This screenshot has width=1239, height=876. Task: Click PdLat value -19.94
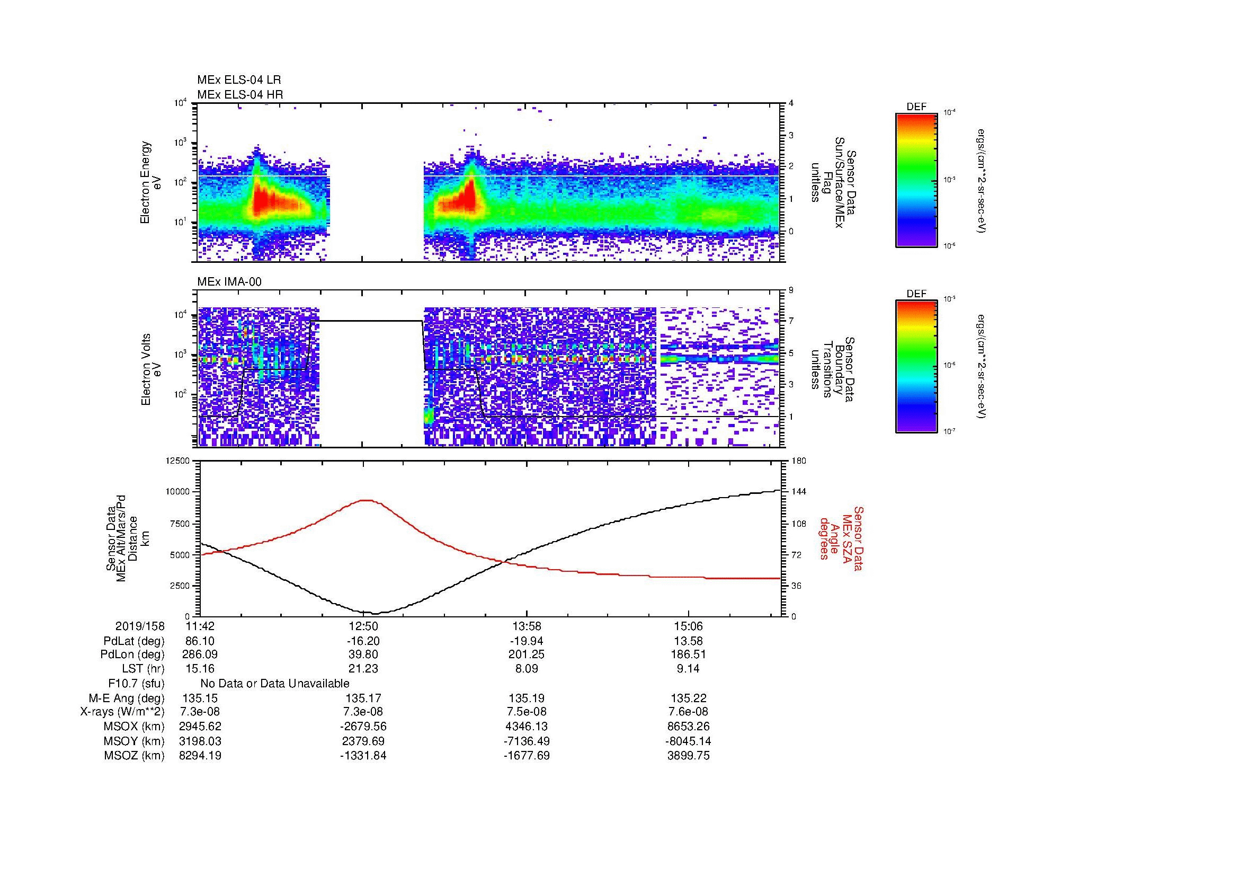pyautogui.click(x=526, y=641)
